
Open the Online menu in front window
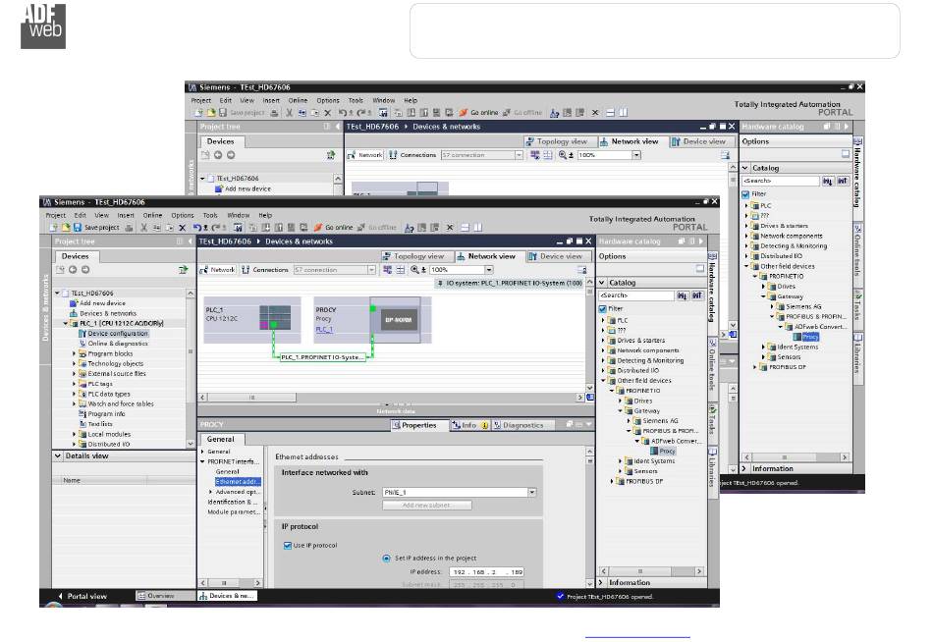pyautogui.click(x=152, y=215)
